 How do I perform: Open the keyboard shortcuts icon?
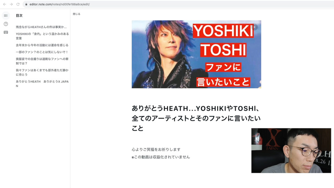(x=6, y=32)
